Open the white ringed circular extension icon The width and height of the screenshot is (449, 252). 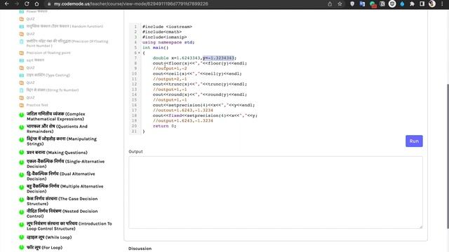[x=392, y=4]
